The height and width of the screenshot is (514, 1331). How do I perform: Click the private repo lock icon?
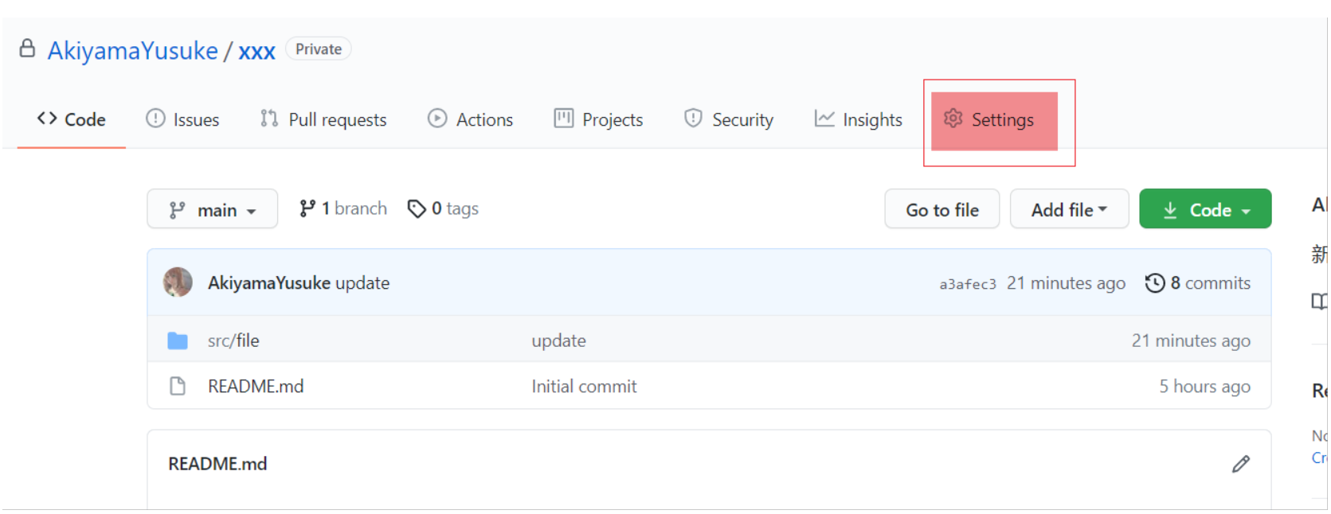pyautogui.click(x=27, y=49)
